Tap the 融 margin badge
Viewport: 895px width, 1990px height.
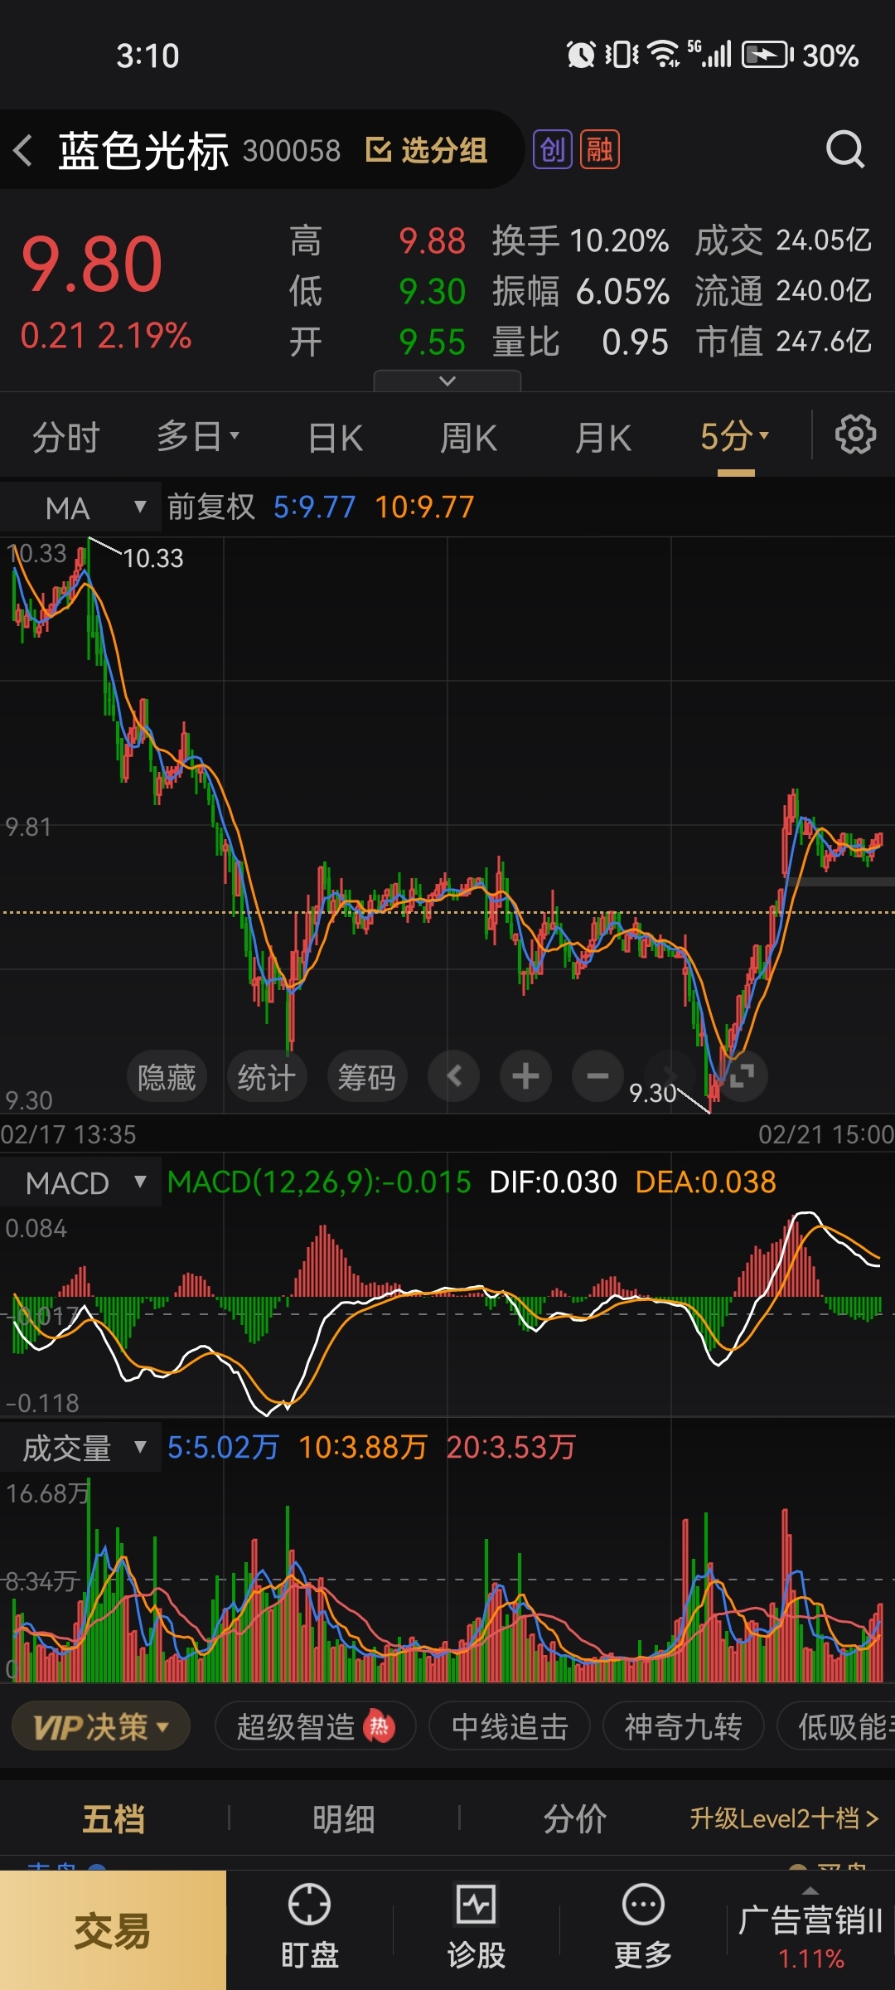pos(599,150)
